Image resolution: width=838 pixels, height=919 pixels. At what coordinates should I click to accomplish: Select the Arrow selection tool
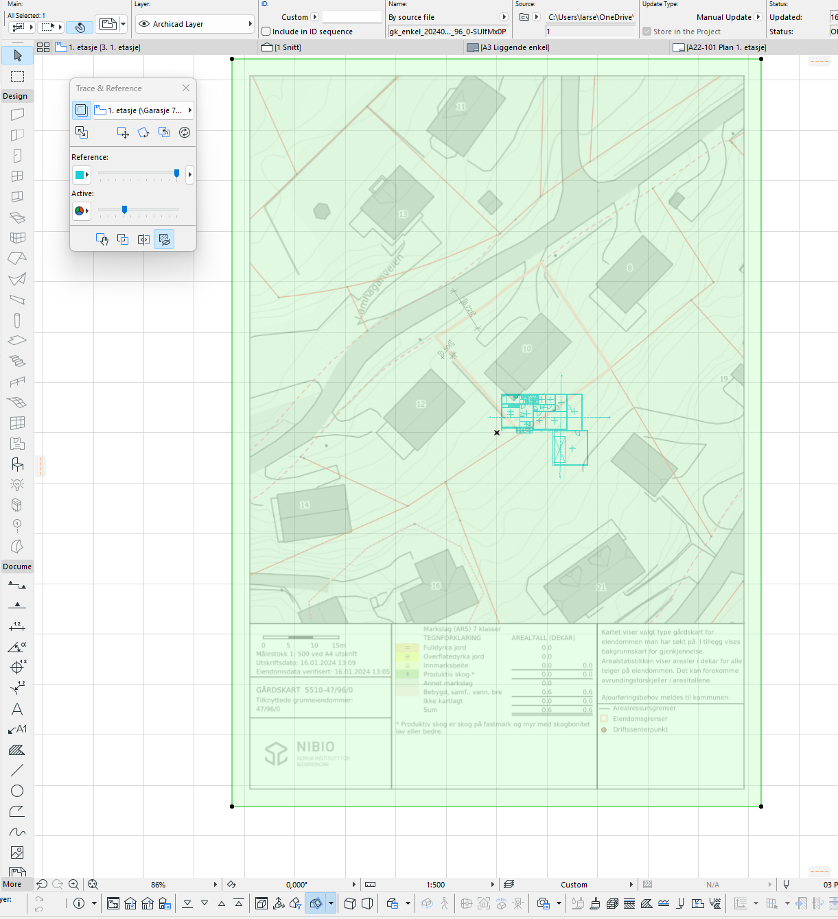(x=18, y=56)
